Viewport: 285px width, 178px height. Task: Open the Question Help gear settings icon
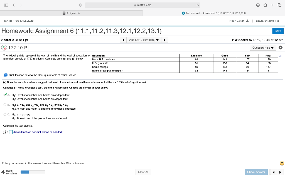click(x=281, y=48)
